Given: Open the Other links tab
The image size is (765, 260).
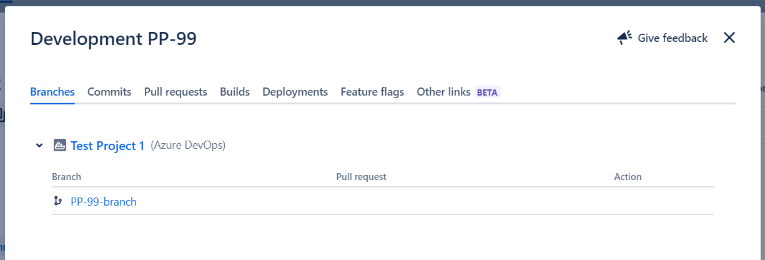Looking at the screenshot, I should 443,92.
